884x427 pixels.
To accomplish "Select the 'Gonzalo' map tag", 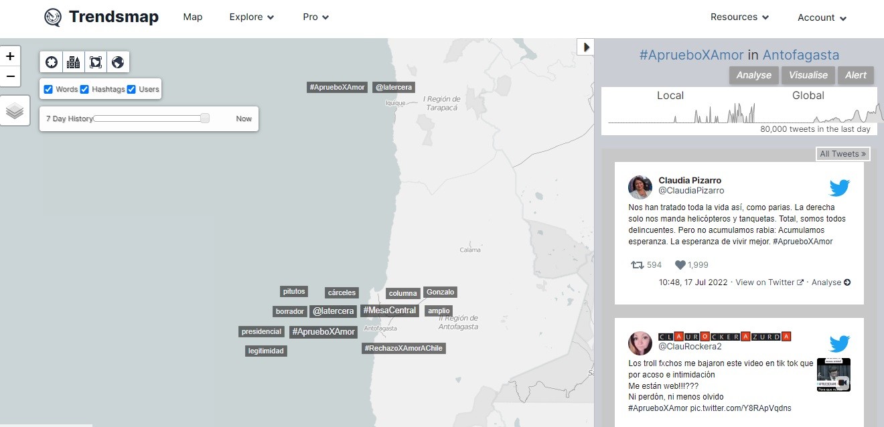I will point(441,292).
